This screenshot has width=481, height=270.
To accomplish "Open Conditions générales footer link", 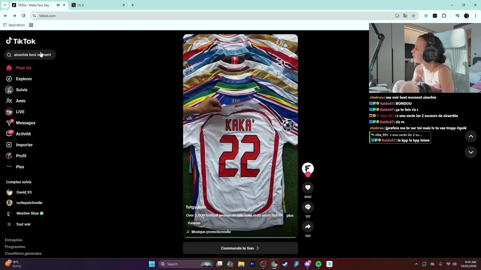I will click(x=23, y=253).
